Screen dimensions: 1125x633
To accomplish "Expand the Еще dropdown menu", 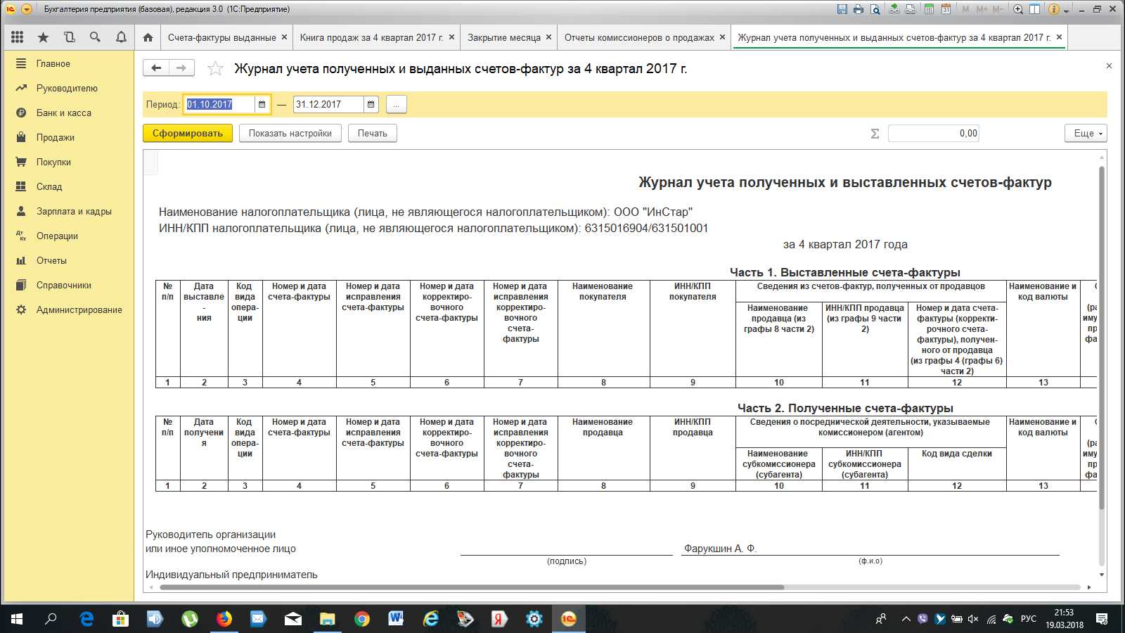I will (x=1086, y=133).
